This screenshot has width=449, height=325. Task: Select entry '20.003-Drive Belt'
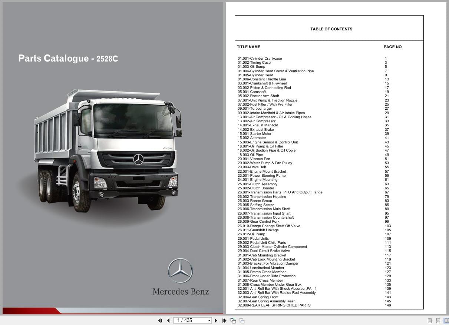(x=252, y=167)
